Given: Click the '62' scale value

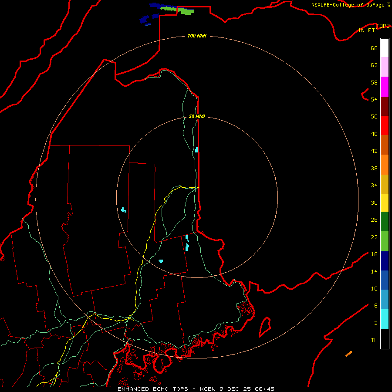Looking at the screenshot, I should click(374, 65).
